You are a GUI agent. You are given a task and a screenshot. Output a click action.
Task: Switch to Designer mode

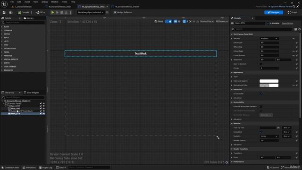[x=274, y=13]
